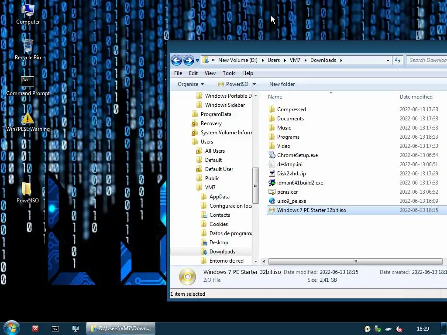
Task: Open the File menu
Action: point(178,73)
